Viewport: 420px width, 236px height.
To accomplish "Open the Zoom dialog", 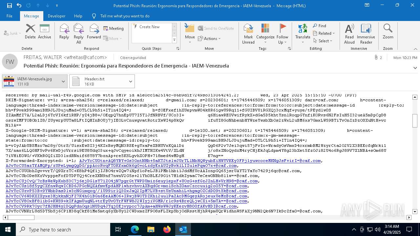I will pyautogui.click(x=388, y=31).
